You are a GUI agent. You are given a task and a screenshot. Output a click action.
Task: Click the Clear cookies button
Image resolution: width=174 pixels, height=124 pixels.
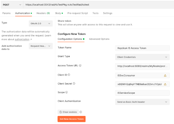tap(68, 112)
